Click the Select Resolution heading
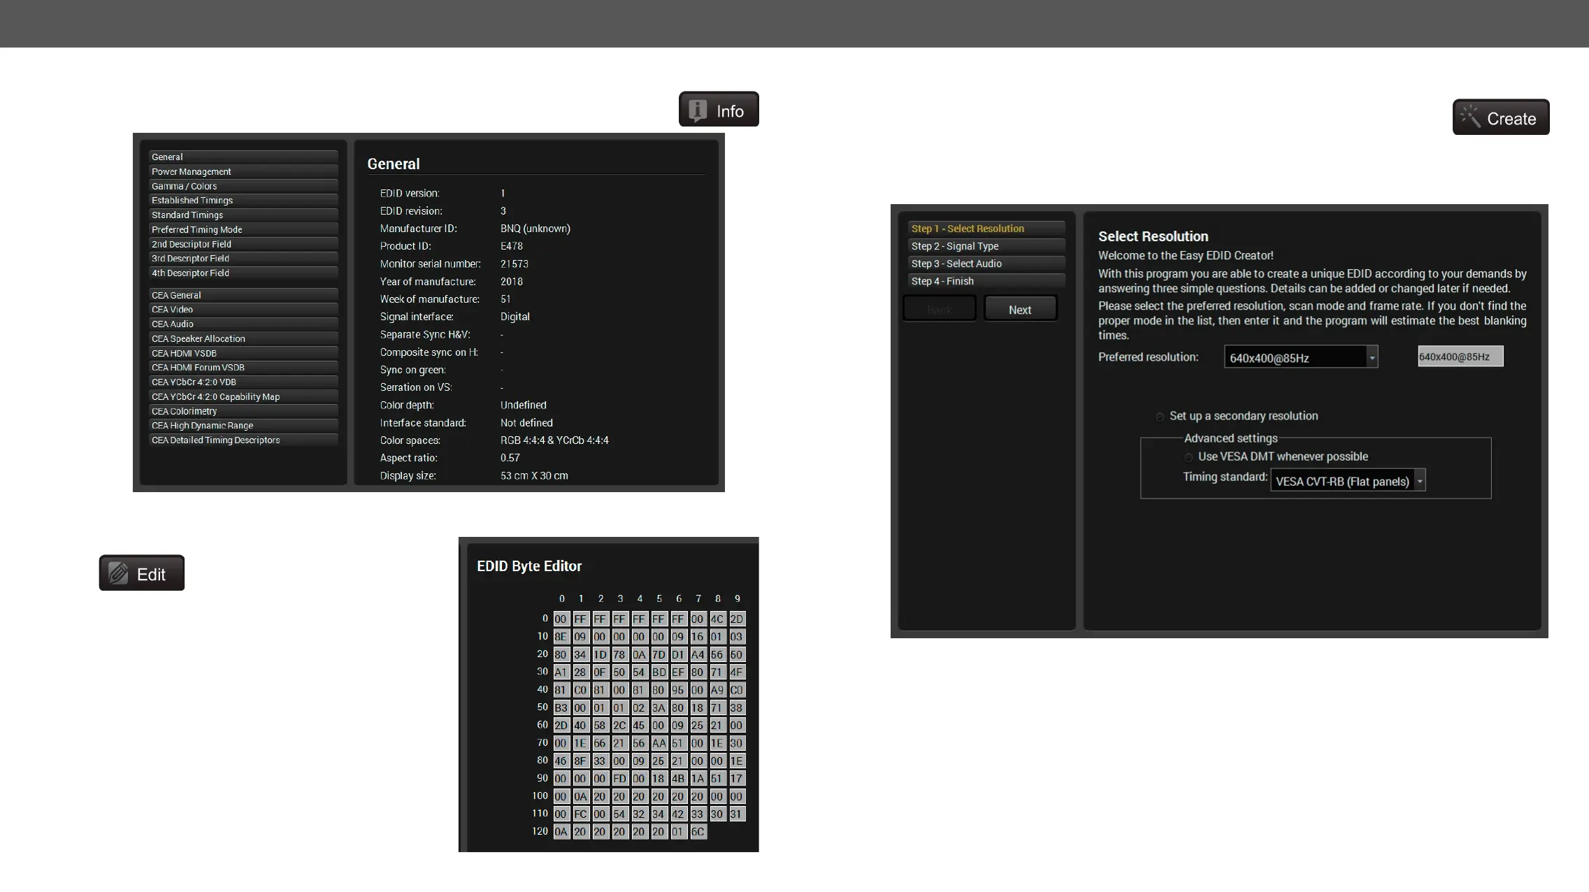Screen dimensions: 1589x892 (1153, 236)
